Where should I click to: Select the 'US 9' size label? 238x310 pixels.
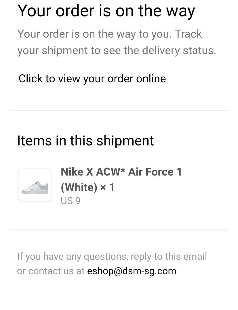(71, 201)
